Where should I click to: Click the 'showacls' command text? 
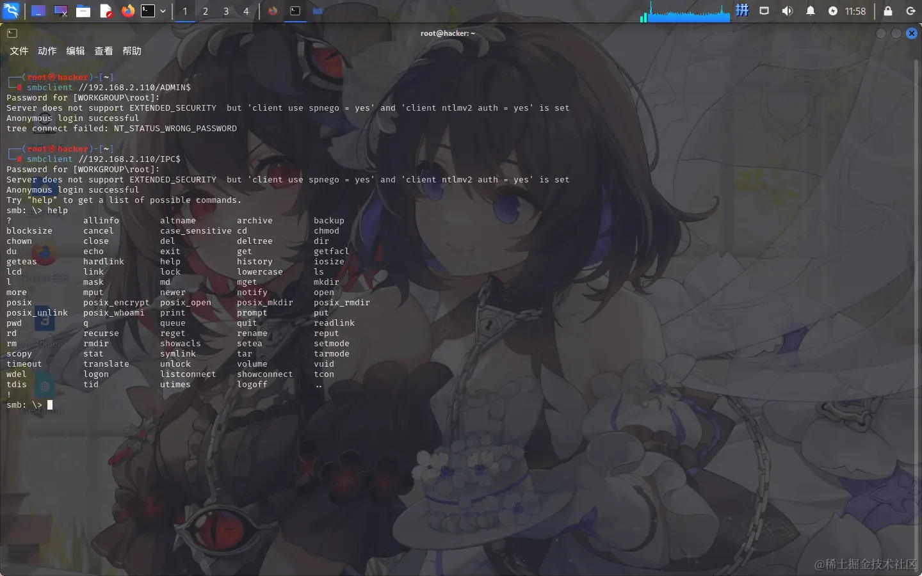(x=181, y=344)
